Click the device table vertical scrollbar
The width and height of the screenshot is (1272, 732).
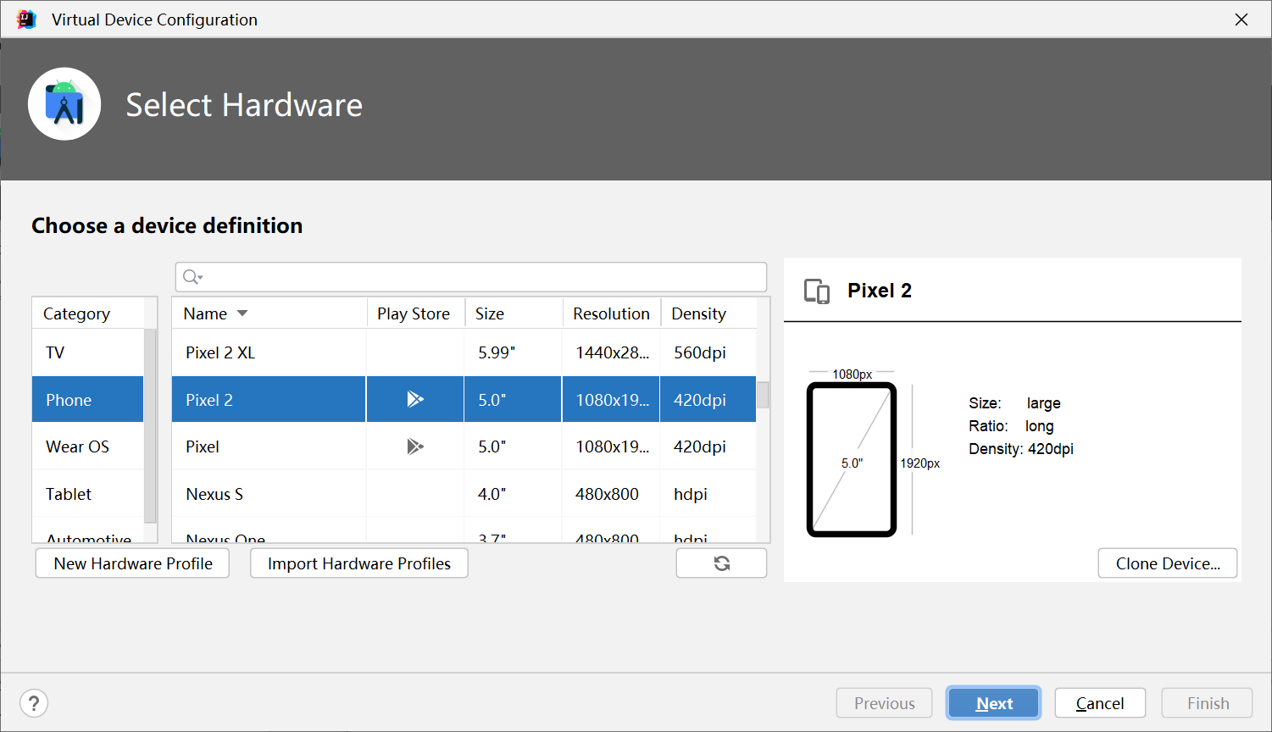tap(763, 396)
